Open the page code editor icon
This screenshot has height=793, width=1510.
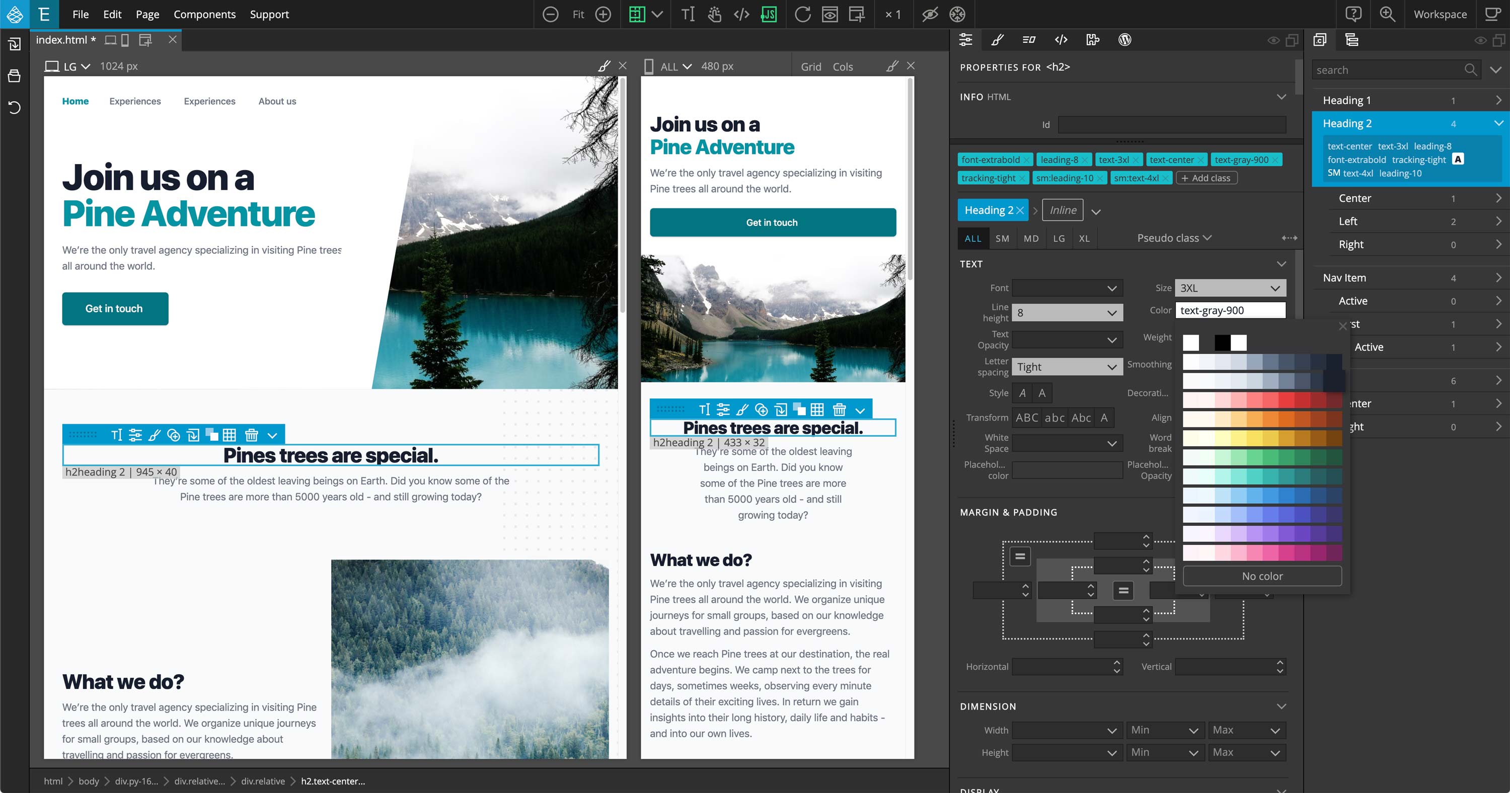click(x=741, y=14)
